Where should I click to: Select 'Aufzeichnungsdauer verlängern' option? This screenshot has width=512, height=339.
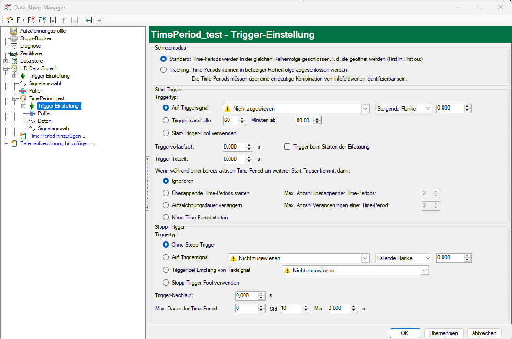166,205
